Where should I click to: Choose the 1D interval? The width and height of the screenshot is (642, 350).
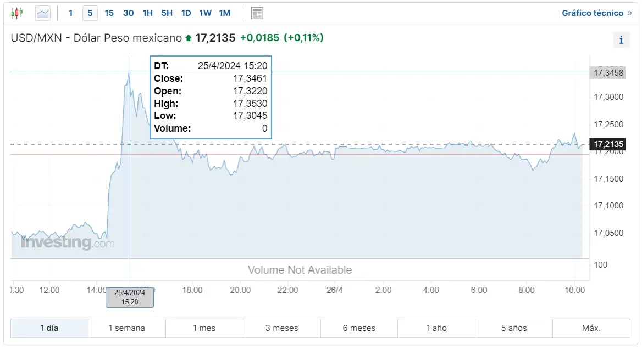pos(186,13)
